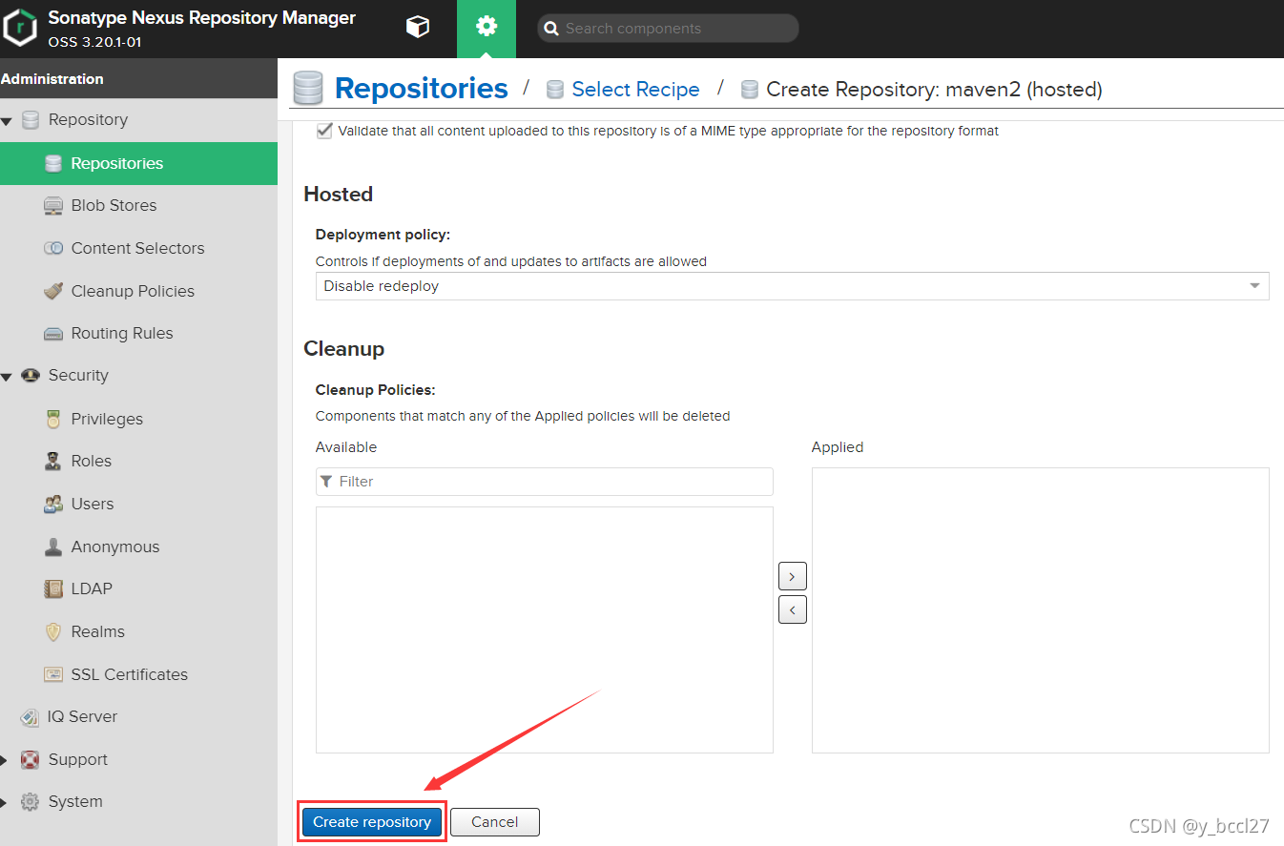Click the Applied policies list box
Viewport: 1284px width, 846px height.
pyautogui.click(x=1041, y=610)
